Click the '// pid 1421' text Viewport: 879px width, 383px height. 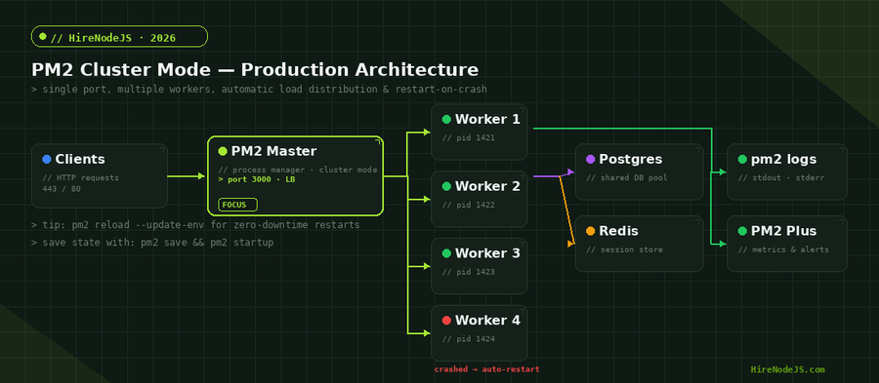469,137
